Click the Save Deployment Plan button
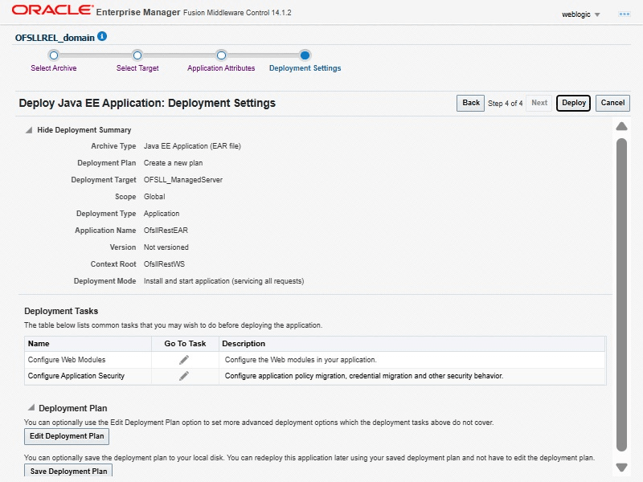This screenshot has width=643, height=482. [x=68, y=472]
